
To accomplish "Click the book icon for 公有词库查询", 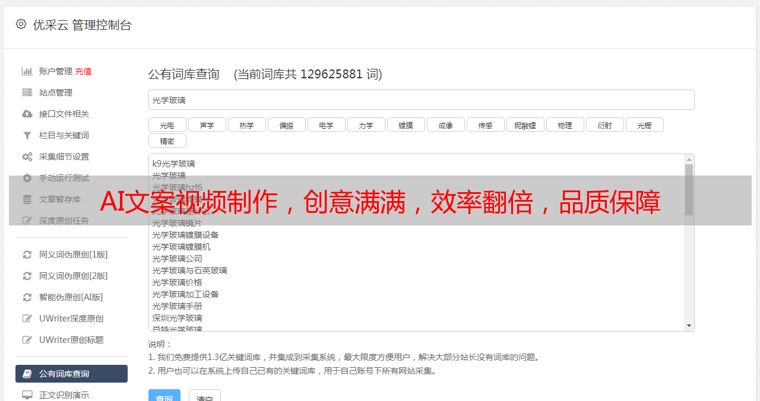I will point(27,374).
